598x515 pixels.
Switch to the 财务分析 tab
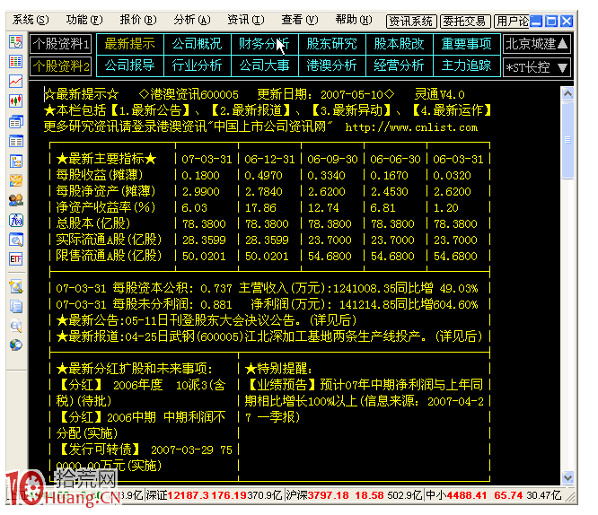(x=264, y=44)
